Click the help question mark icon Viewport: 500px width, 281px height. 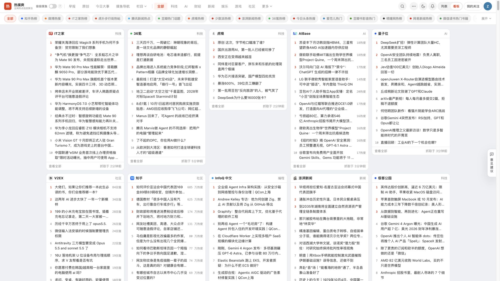[60, 6]
